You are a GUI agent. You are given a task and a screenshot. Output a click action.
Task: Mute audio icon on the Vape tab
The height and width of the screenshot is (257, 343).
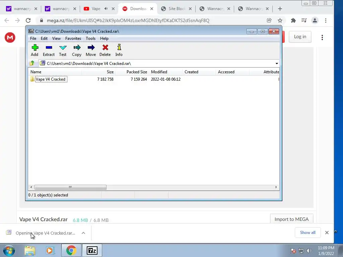106,9
